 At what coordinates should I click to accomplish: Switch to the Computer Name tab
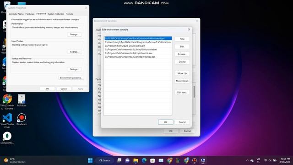(16, 14)
